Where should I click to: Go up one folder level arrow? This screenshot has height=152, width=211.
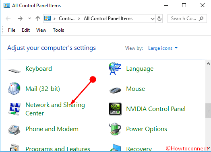pyautogui.click(x=38, y=18)
